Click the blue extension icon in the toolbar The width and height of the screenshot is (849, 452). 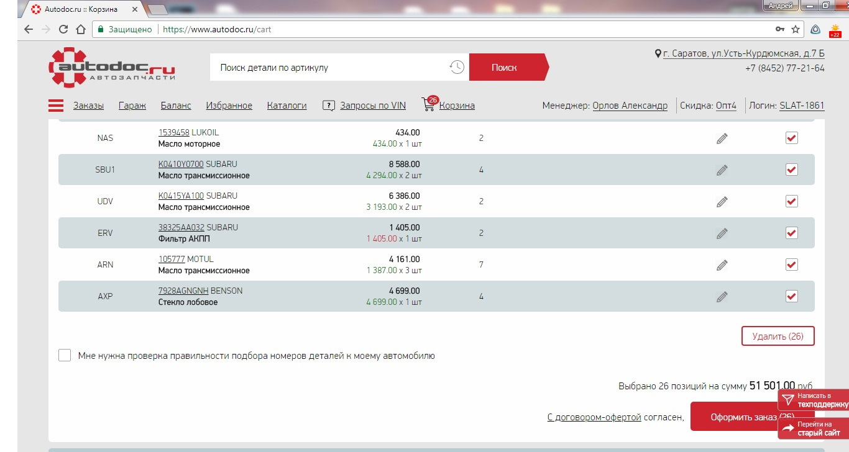click(x=815, y=29)
